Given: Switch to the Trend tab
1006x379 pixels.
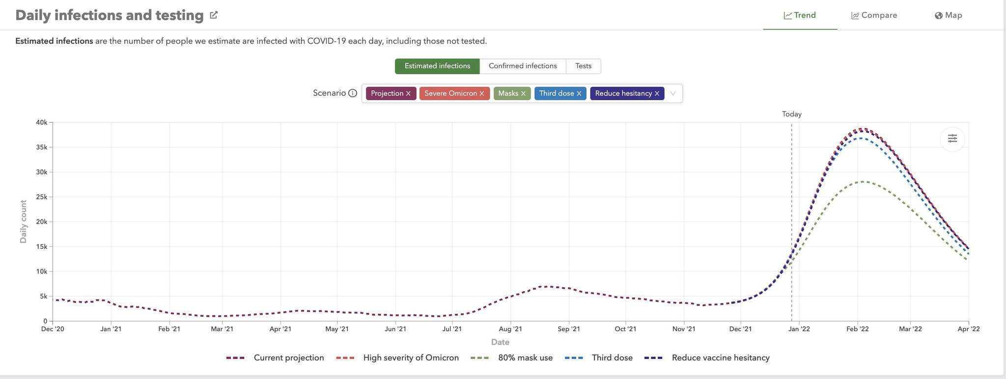Looking at the screenshot, I should pyautogui.click(x=800, y=15).
